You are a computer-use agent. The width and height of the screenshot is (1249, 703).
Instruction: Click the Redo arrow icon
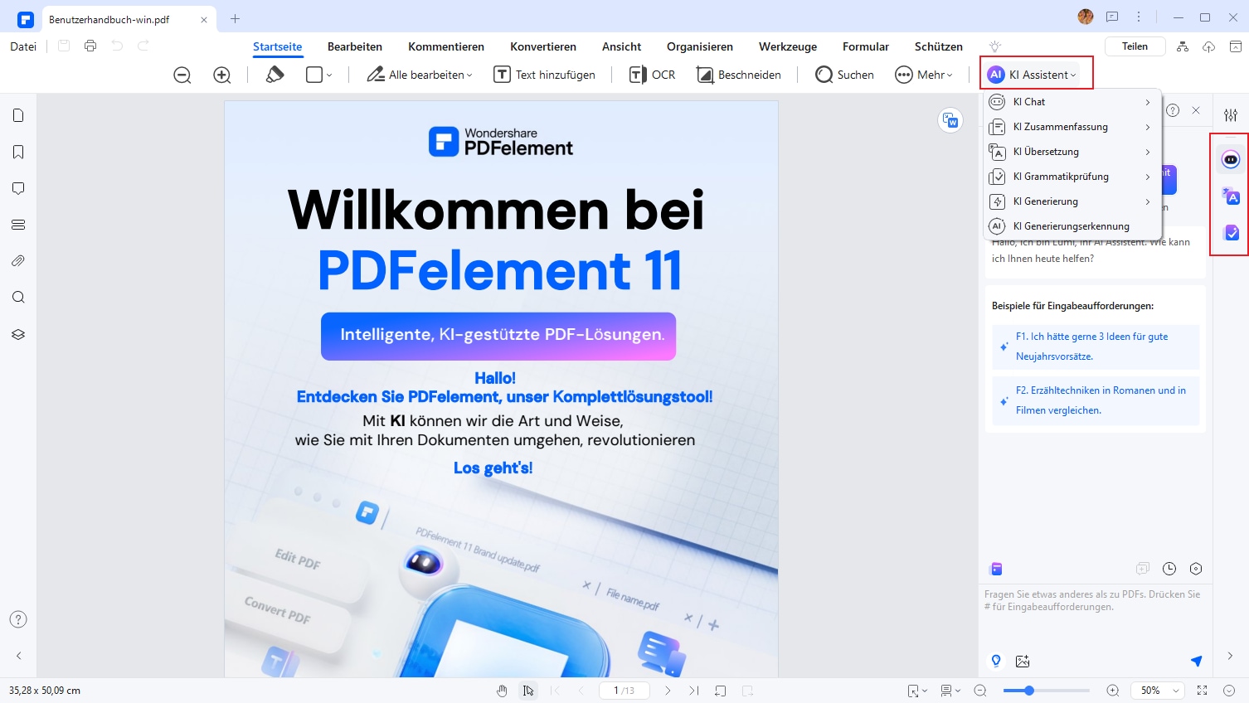tap(143, 46)
